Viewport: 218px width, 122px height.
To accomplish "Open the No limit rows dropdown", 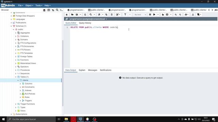I will (140, 15).
